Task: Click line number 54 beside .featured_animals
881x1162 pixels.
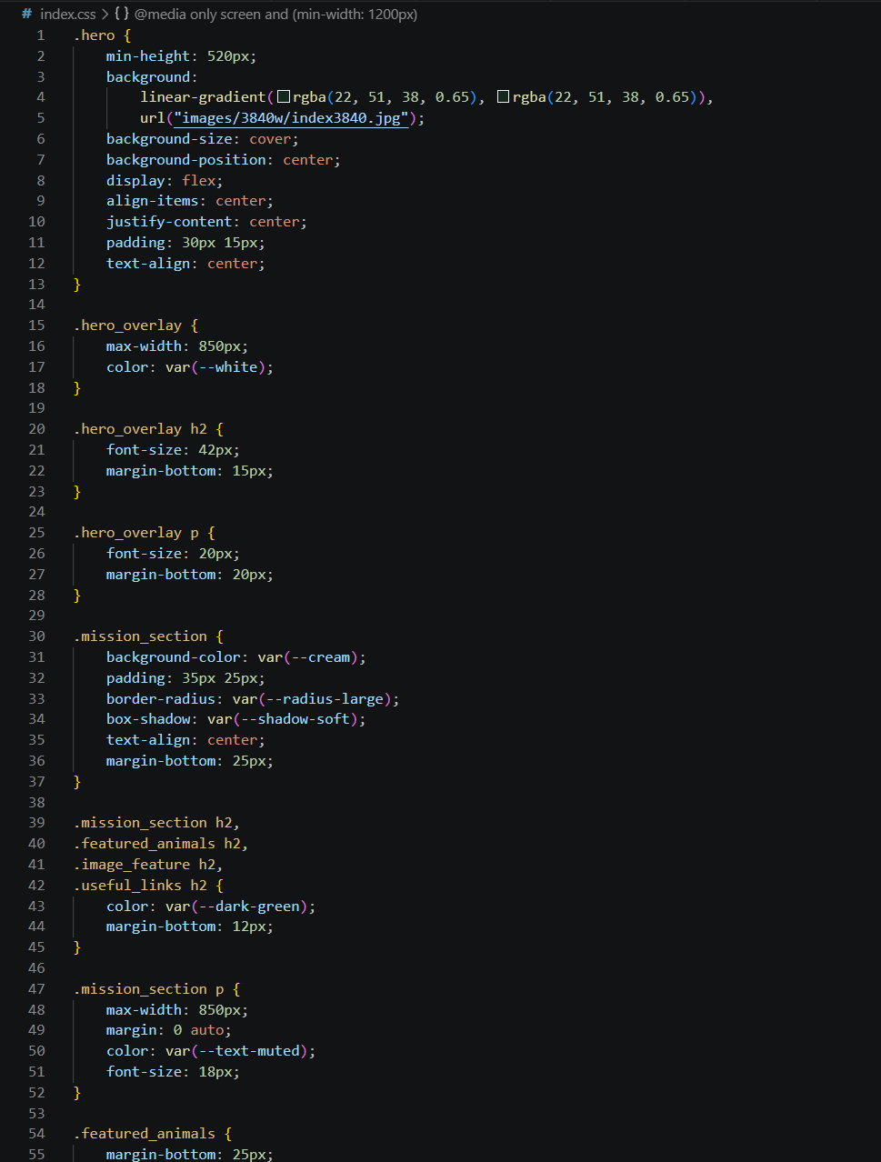Action: (x=36, y=1134)
